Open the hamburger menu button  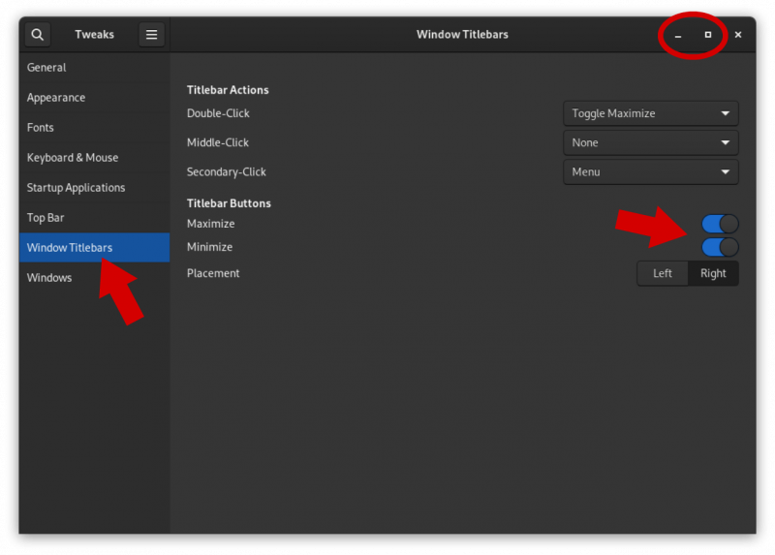pos(151,35)
